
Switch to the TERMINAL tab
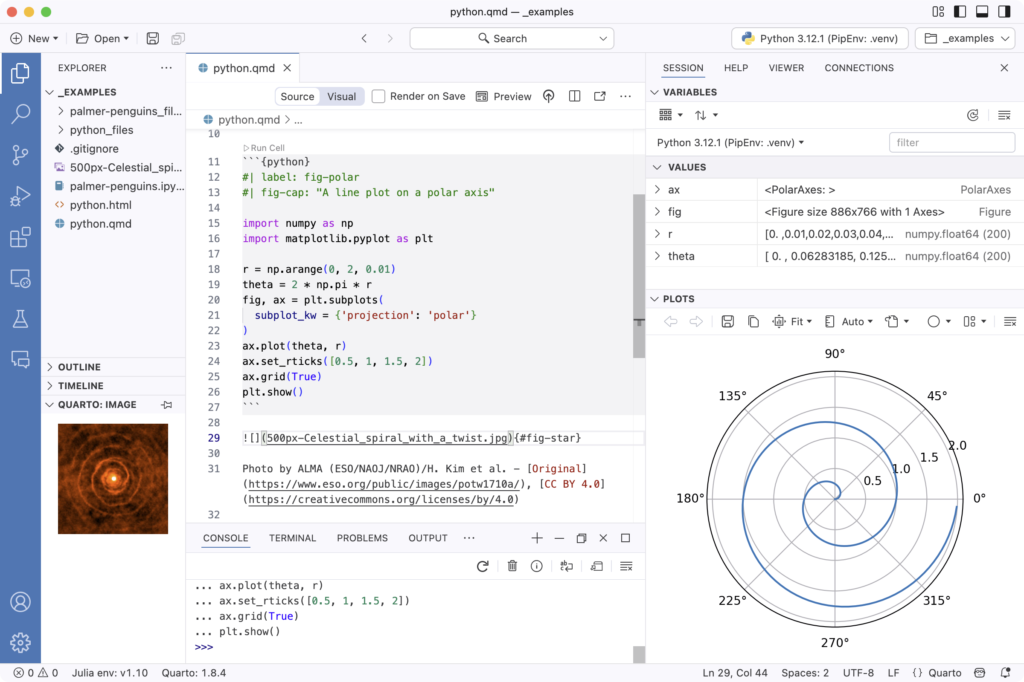coord(293,538)
